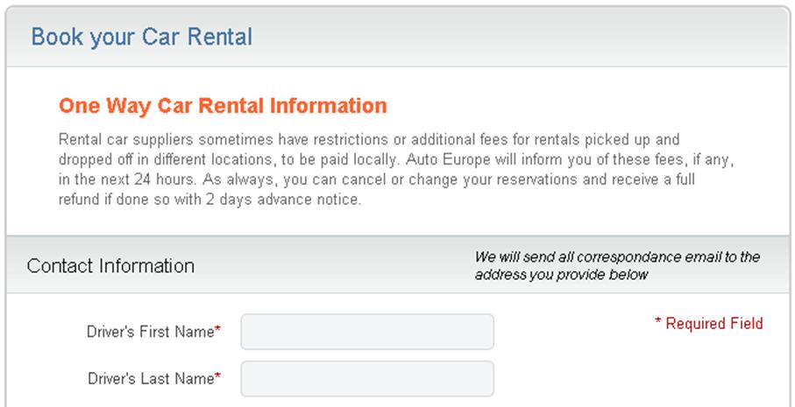The height and width of the screenshot is (407, 795).
Task: Click the orange One Way Car Rental Information title
Action: 223,106
